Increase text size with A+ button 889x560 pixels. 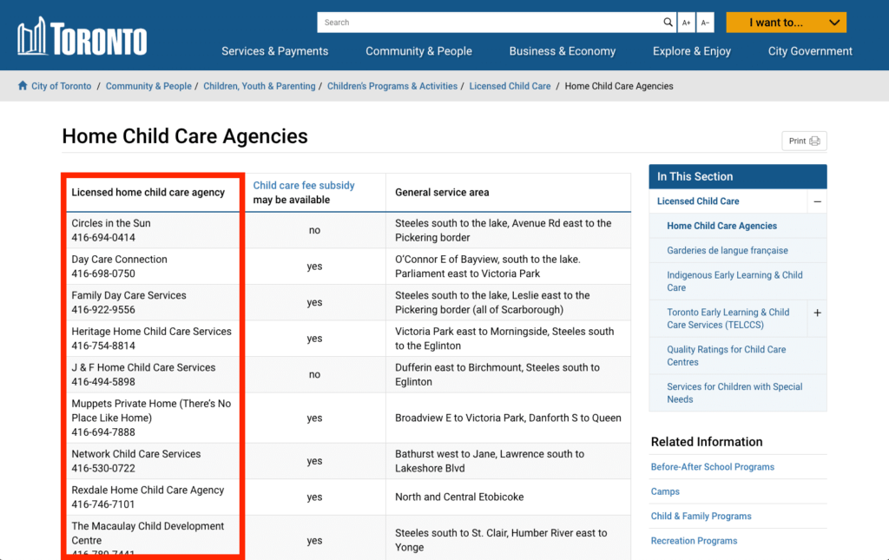point(686,23)
